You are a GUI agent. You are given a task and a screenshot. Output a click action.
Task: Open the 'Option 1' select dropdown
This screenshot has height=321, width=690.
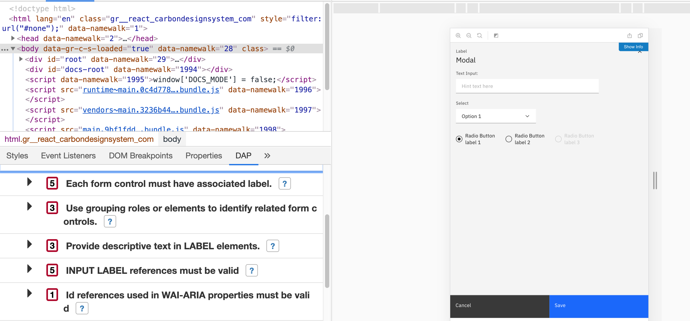[x=495, y=116]
